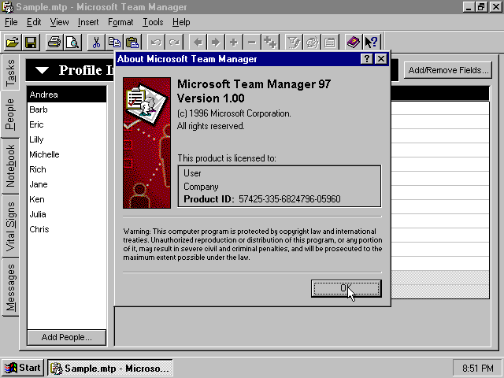
Task: Close the About Microsoft Team Manager dialog
Action: pyautogui.click(x=381, y=59)
